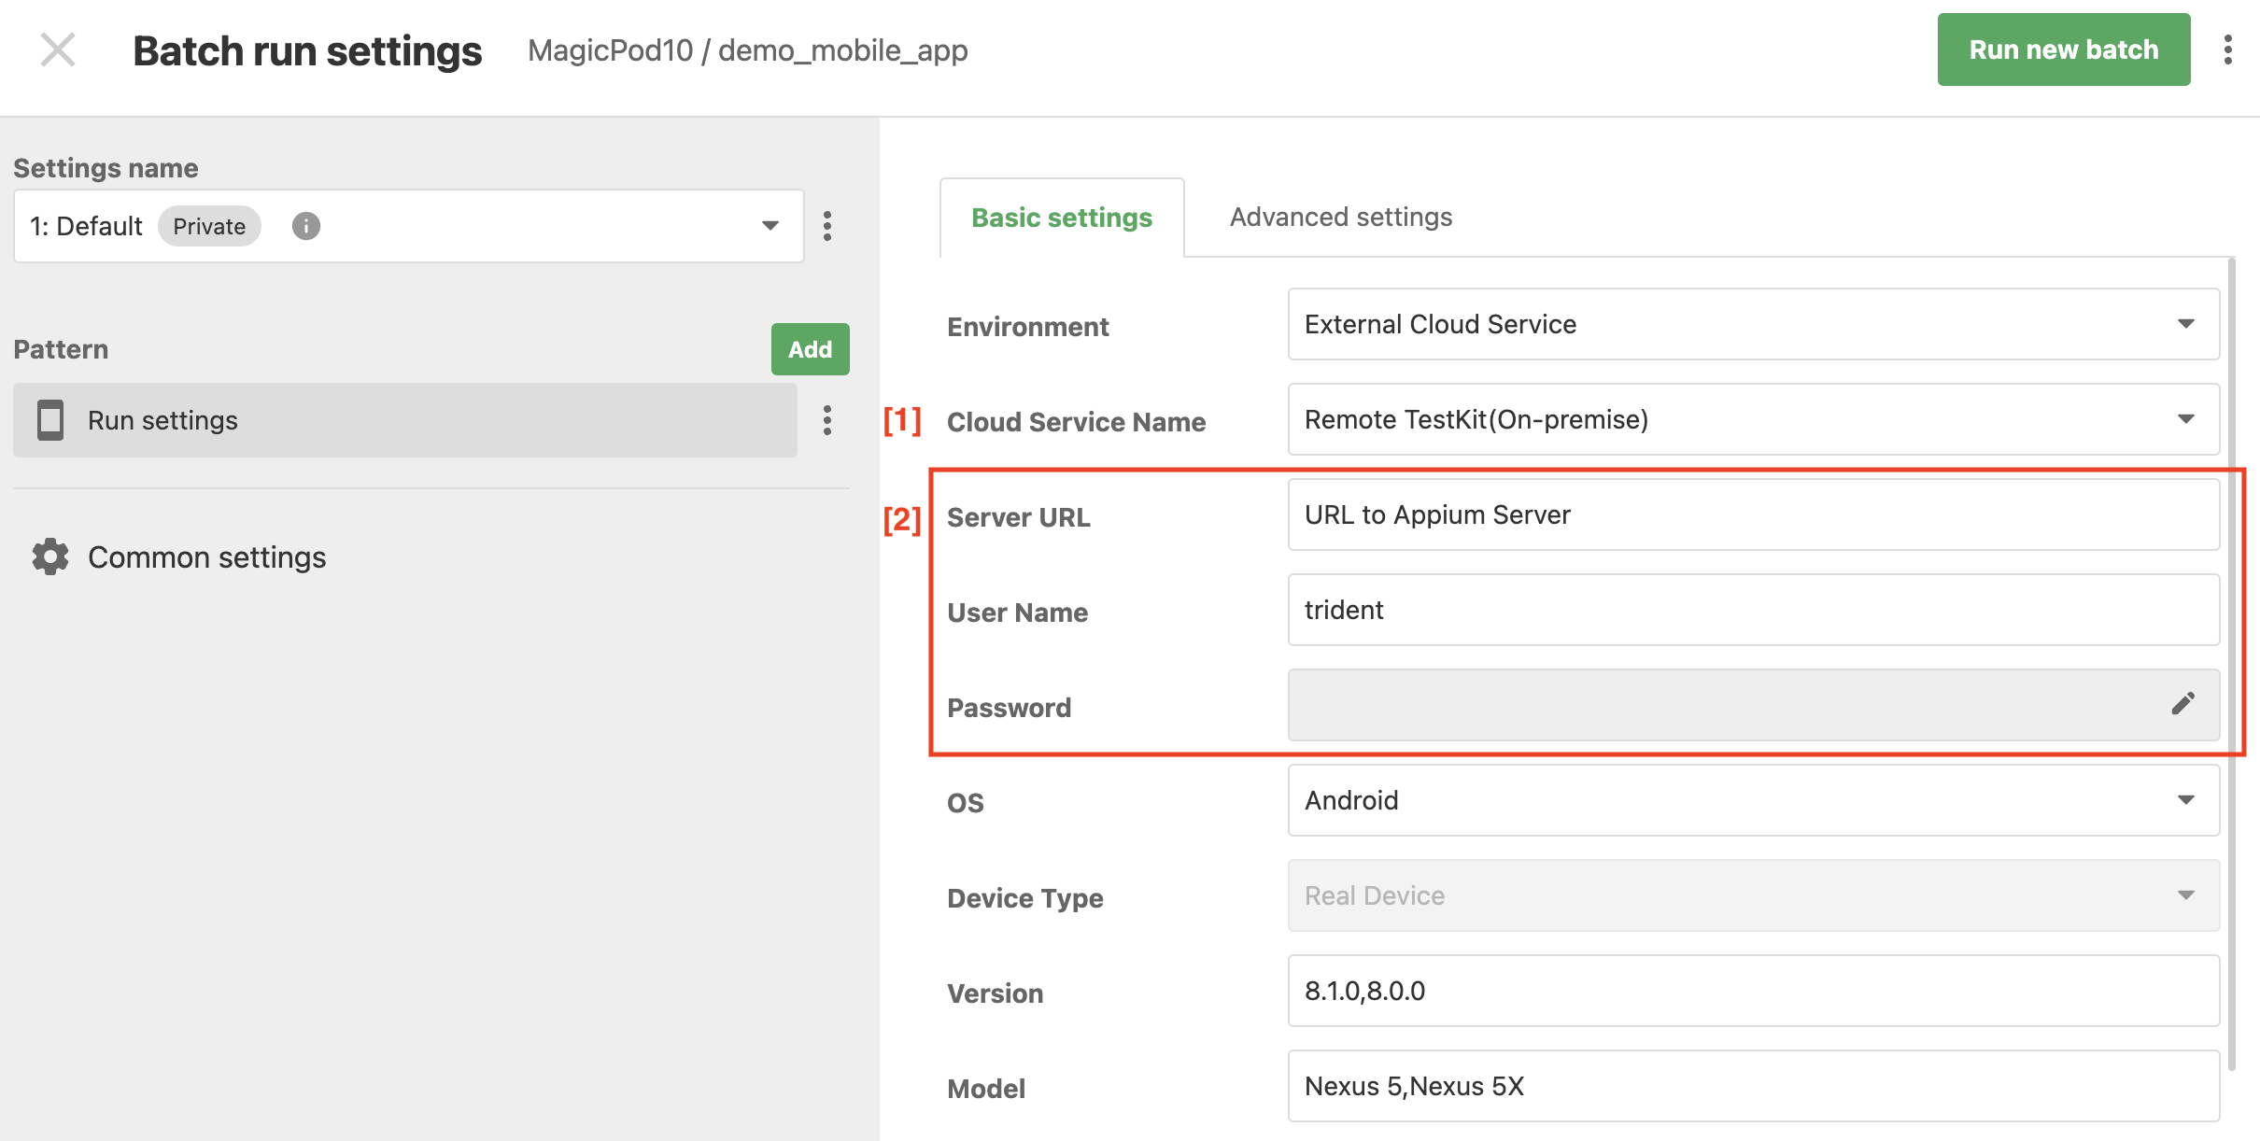Click the info icon next to Private
2260x1141 pixels.
[x=306, y=226]
